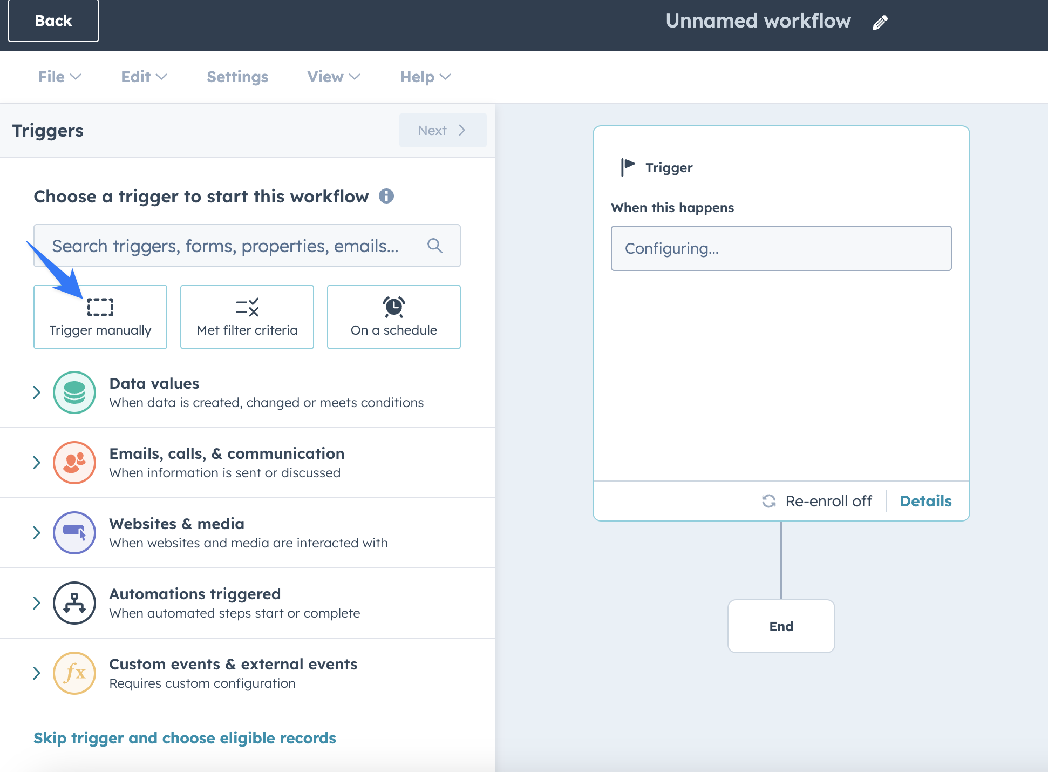Click the pencil icon to rename workflow

(880, 22)
